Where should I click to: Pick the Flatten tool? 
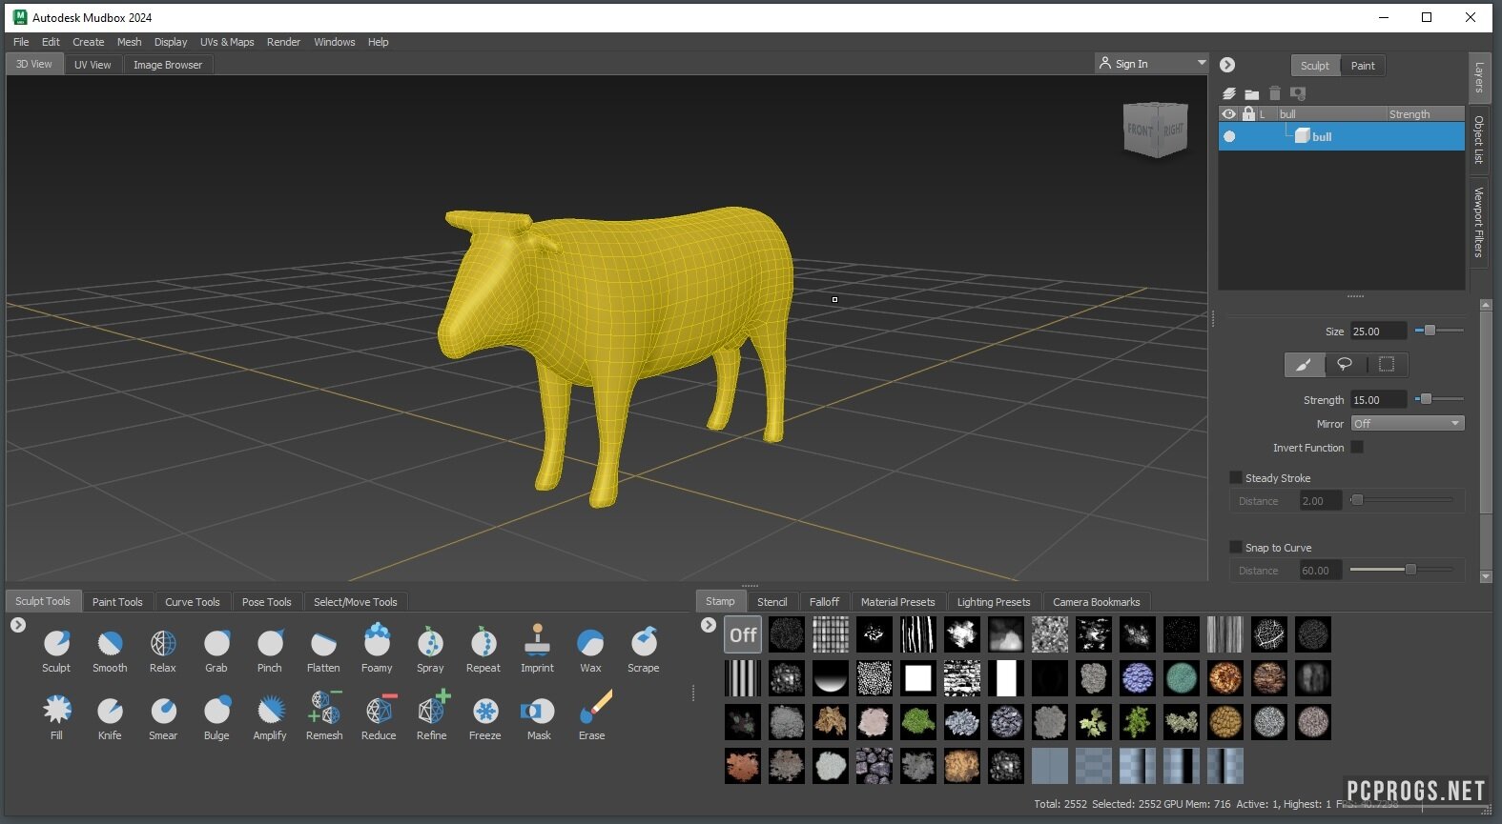point(323,644)
